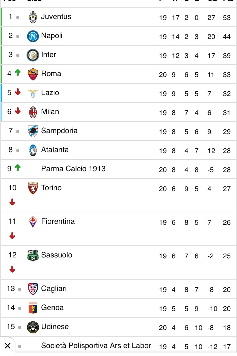Click the Fiorentina fleur-de-lis logo

click(33, 222)
